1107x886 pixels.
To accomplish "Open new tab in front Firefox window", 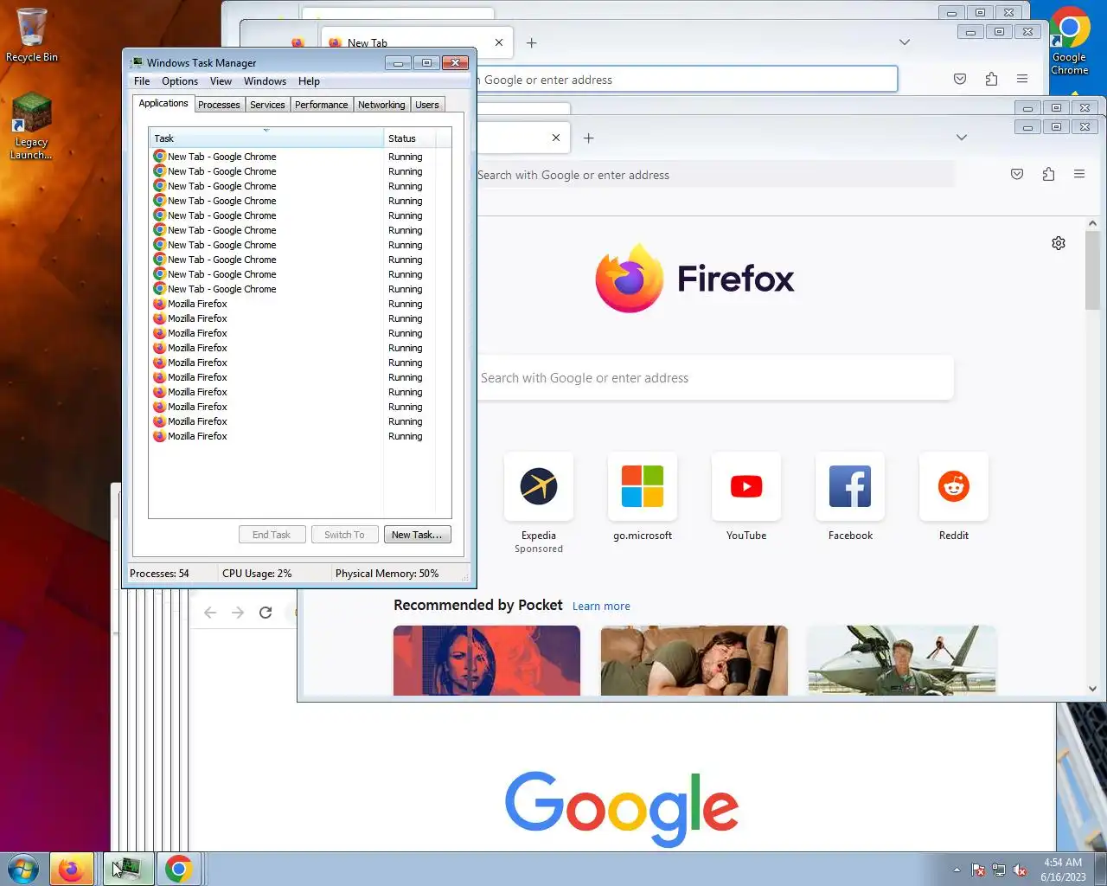I will (x=588, y=138).
